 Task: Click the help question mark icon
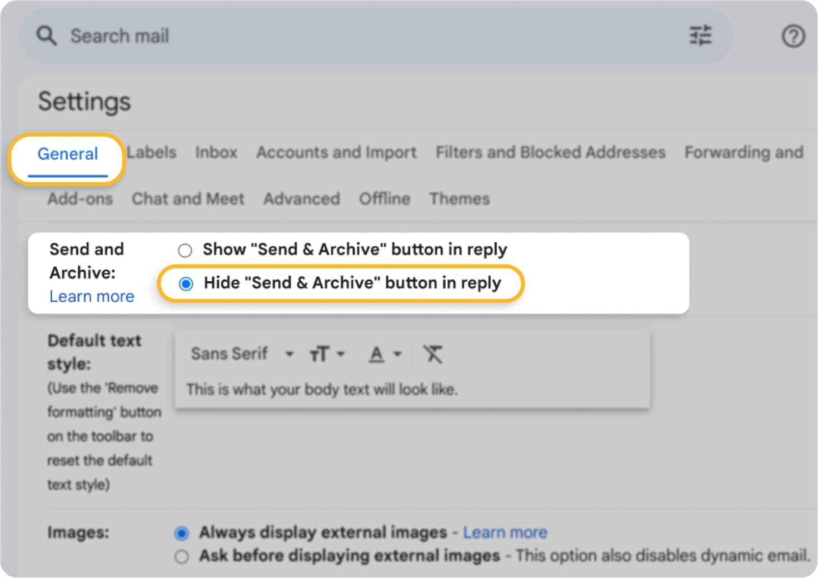pos(793,36)
